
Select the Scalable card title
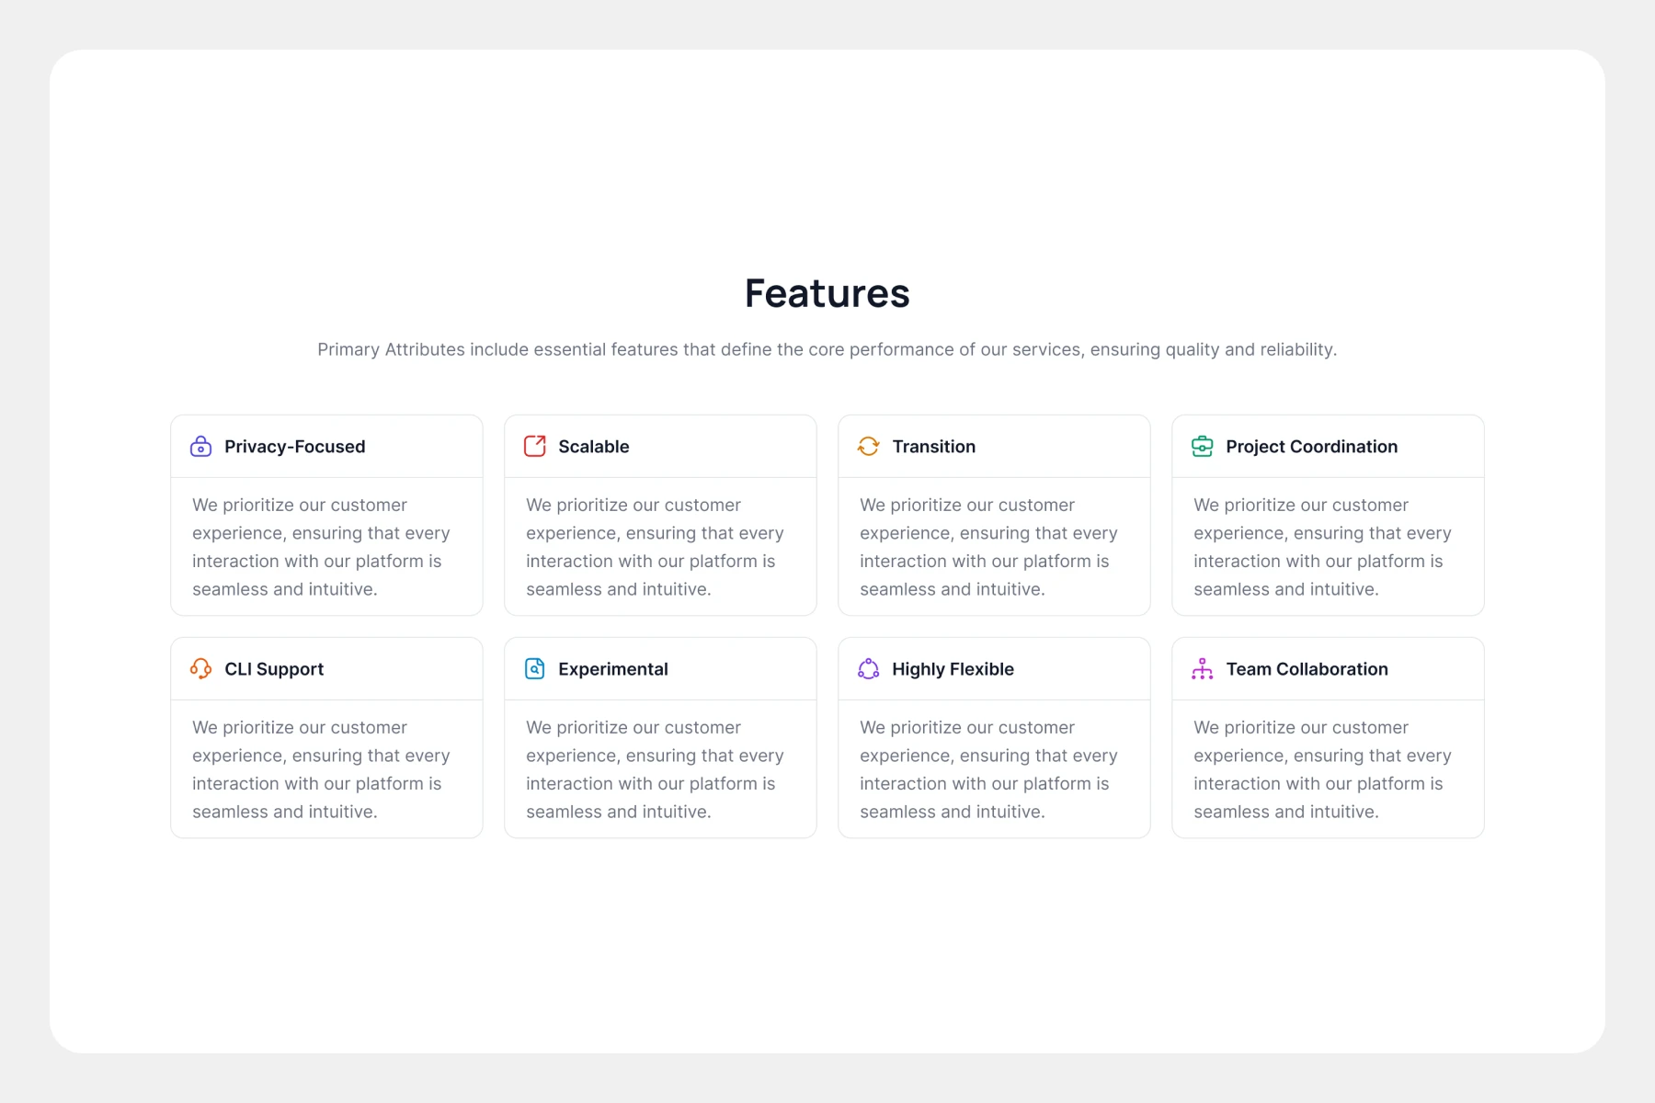tap(593, 447)
